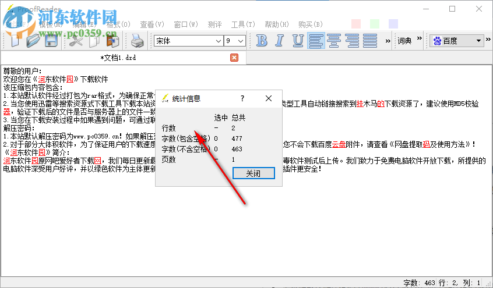
Task: Click the text 该压缩包内容包含:
Action: (x=33, y=87)
